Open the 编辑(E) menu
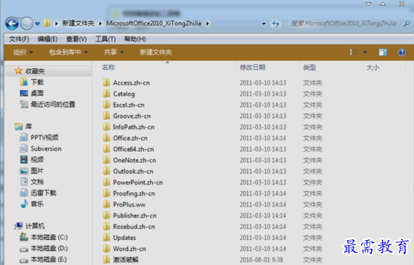This screenshot has height=265, width=414. point(48,39)
